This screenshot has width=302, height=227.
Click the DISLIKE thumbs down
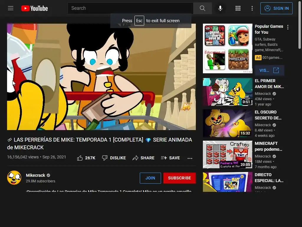(x=114, y=158)
